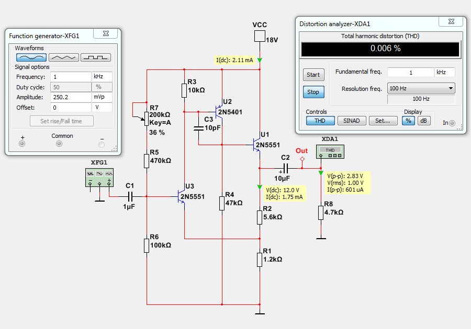Click the red Out probe marker
471x329 pixels.
[302, 159]
